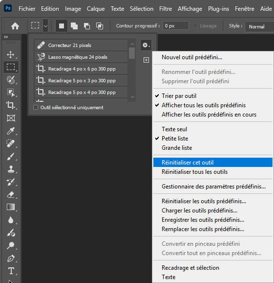274x283 pixels.
Task: Select the History Brush tool
Action: pyautogui.click(x=11, y=182)
